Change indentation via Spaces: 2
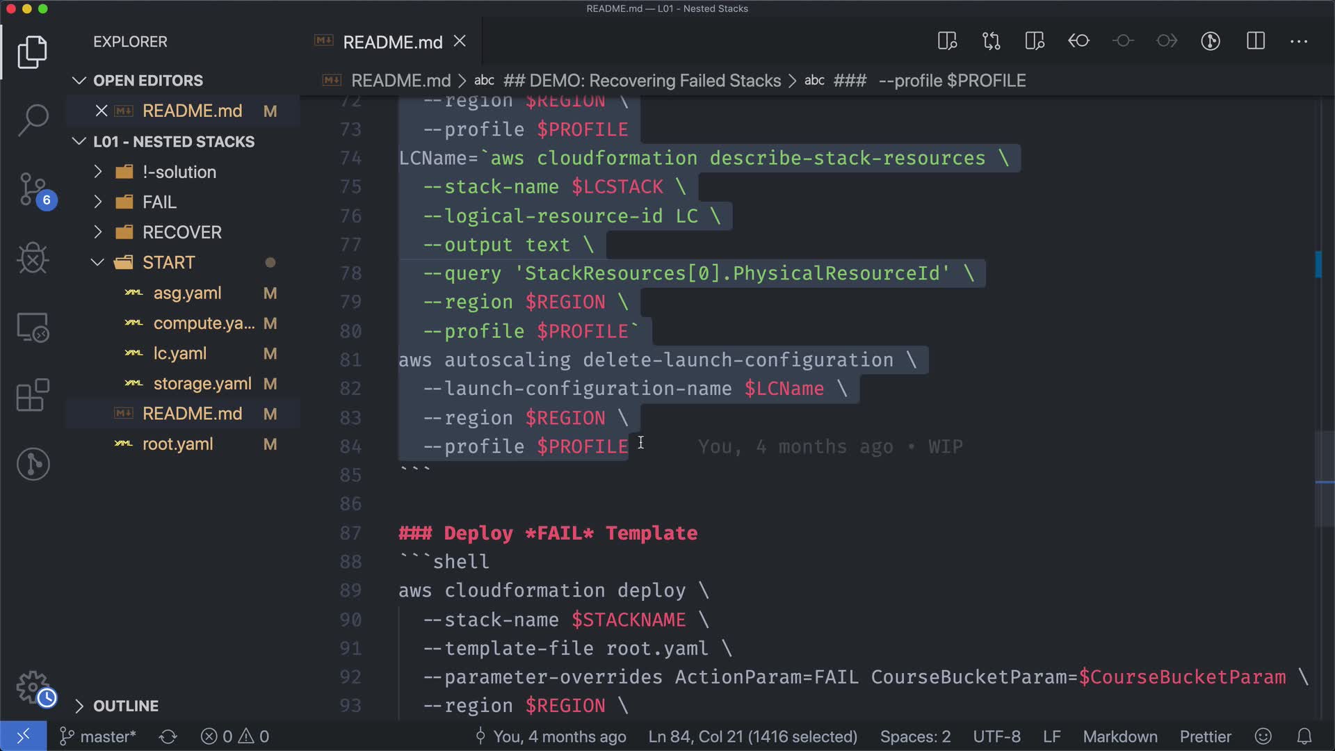Screen dimensions: 1335x751 [915, 736]
